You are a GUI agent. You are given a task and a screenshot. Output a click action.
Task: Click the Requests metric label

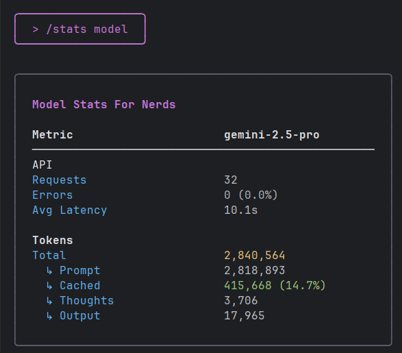60,180
